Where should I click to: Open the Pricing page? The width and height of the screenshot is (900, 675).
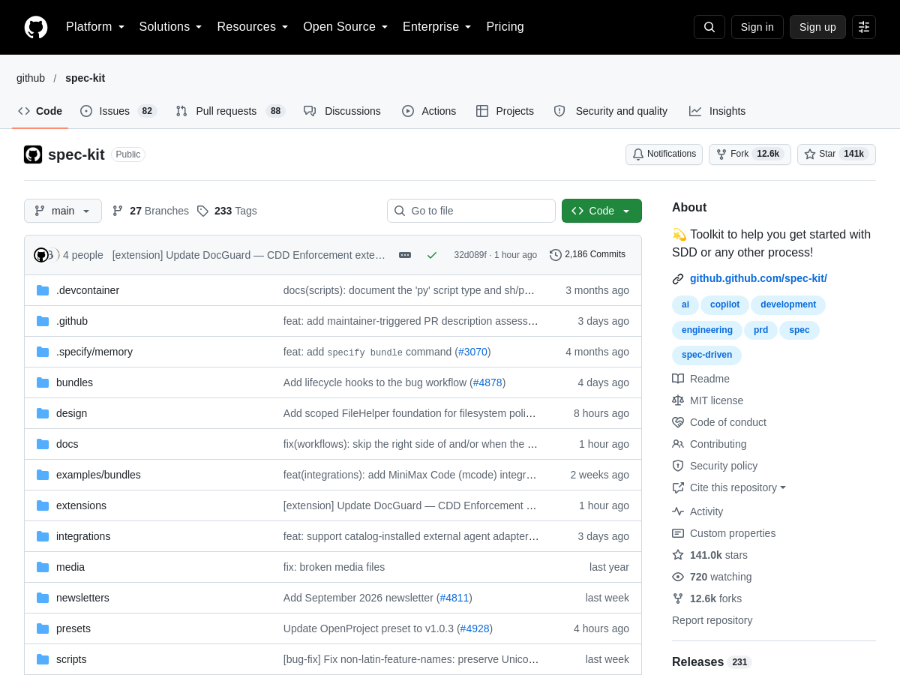(x=505, y=27)
